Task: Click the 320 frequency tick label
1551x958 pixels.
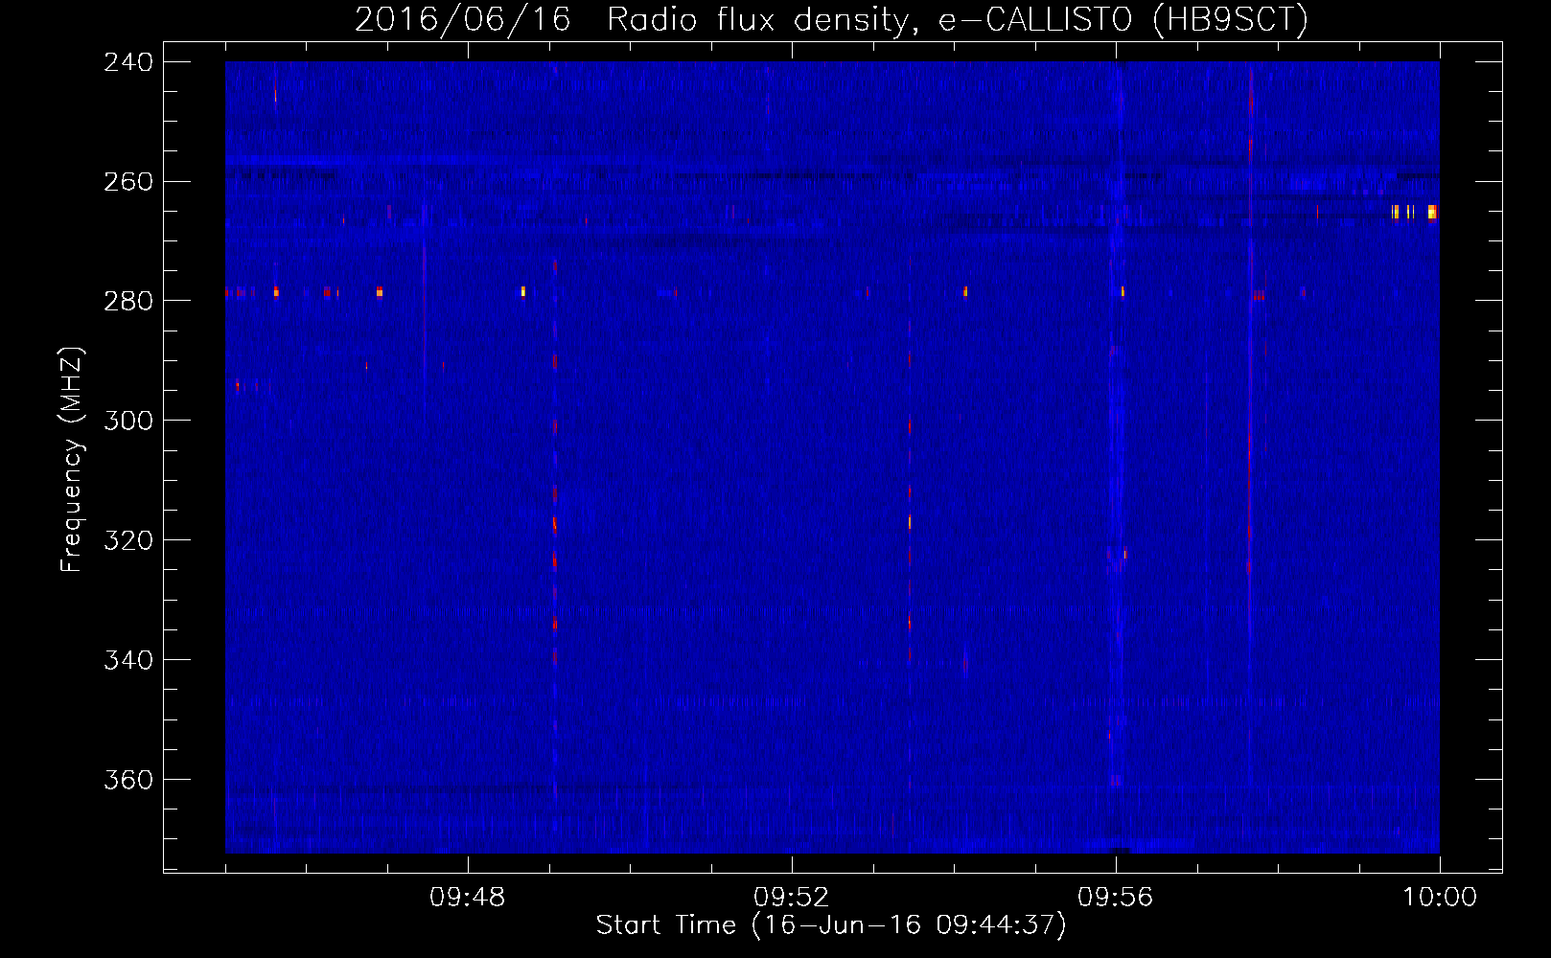Action: 128,540
